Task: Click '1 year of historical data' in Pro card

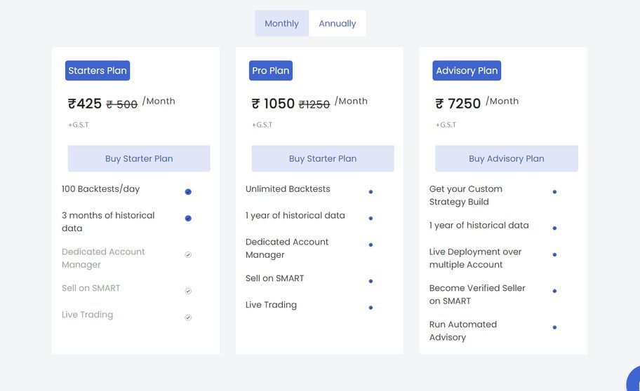Action: [295, 216]
